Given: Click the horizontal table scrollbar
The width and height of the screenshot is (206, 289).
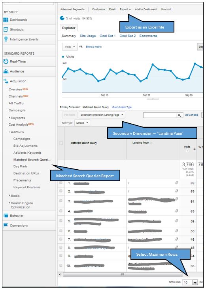Looking at the screenshot, I should pyautogui.click(x=123, y=274).
